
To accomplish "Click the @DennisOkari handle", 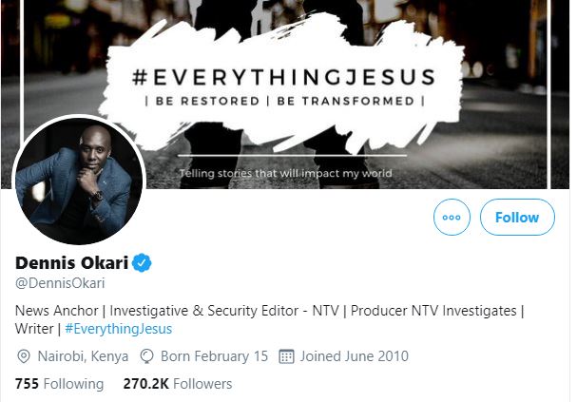I will pyautogui.click(x=60, y=283).
